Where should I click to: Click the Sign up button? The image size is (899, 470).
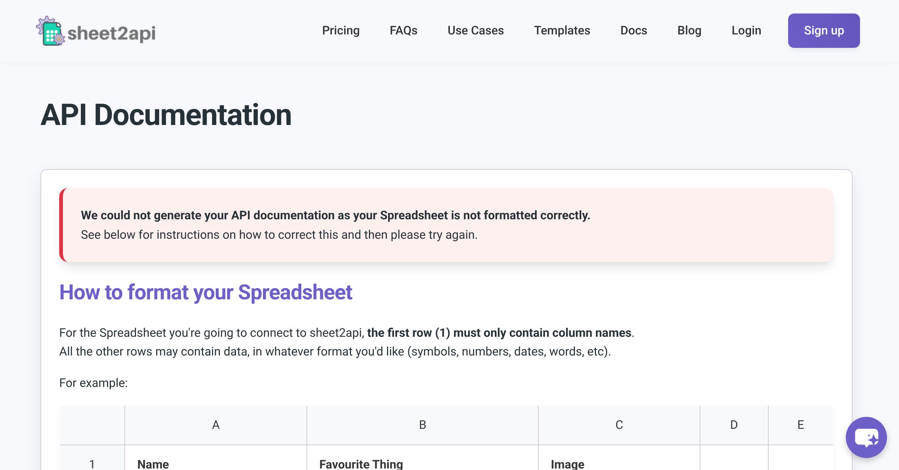[x=824, y=30]
